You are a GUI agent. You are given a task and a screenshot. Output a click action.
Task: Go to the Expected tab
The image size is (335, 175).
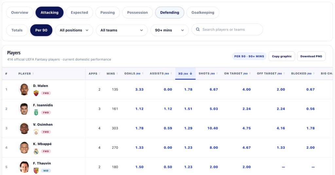(x=79, y=12)
